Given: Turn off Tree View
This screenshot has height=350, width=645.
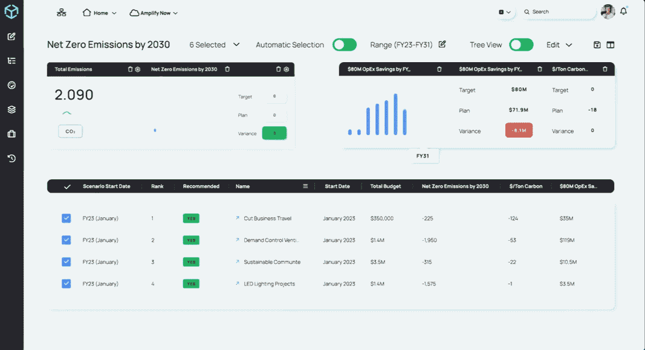Looking at the screenshot, I should click(521, 45).
